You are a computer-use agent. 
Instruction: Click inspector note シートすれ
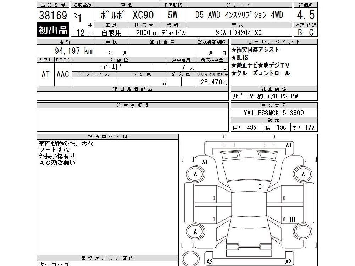pyautogui.click(x=54, y=150)
